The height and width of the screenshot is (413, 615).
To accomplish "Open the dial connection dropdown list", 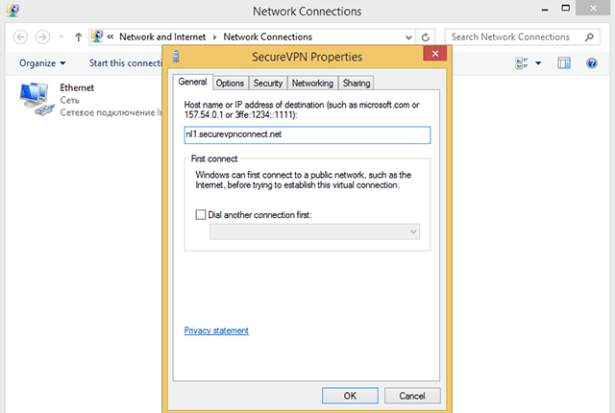I will coord(314,231).
